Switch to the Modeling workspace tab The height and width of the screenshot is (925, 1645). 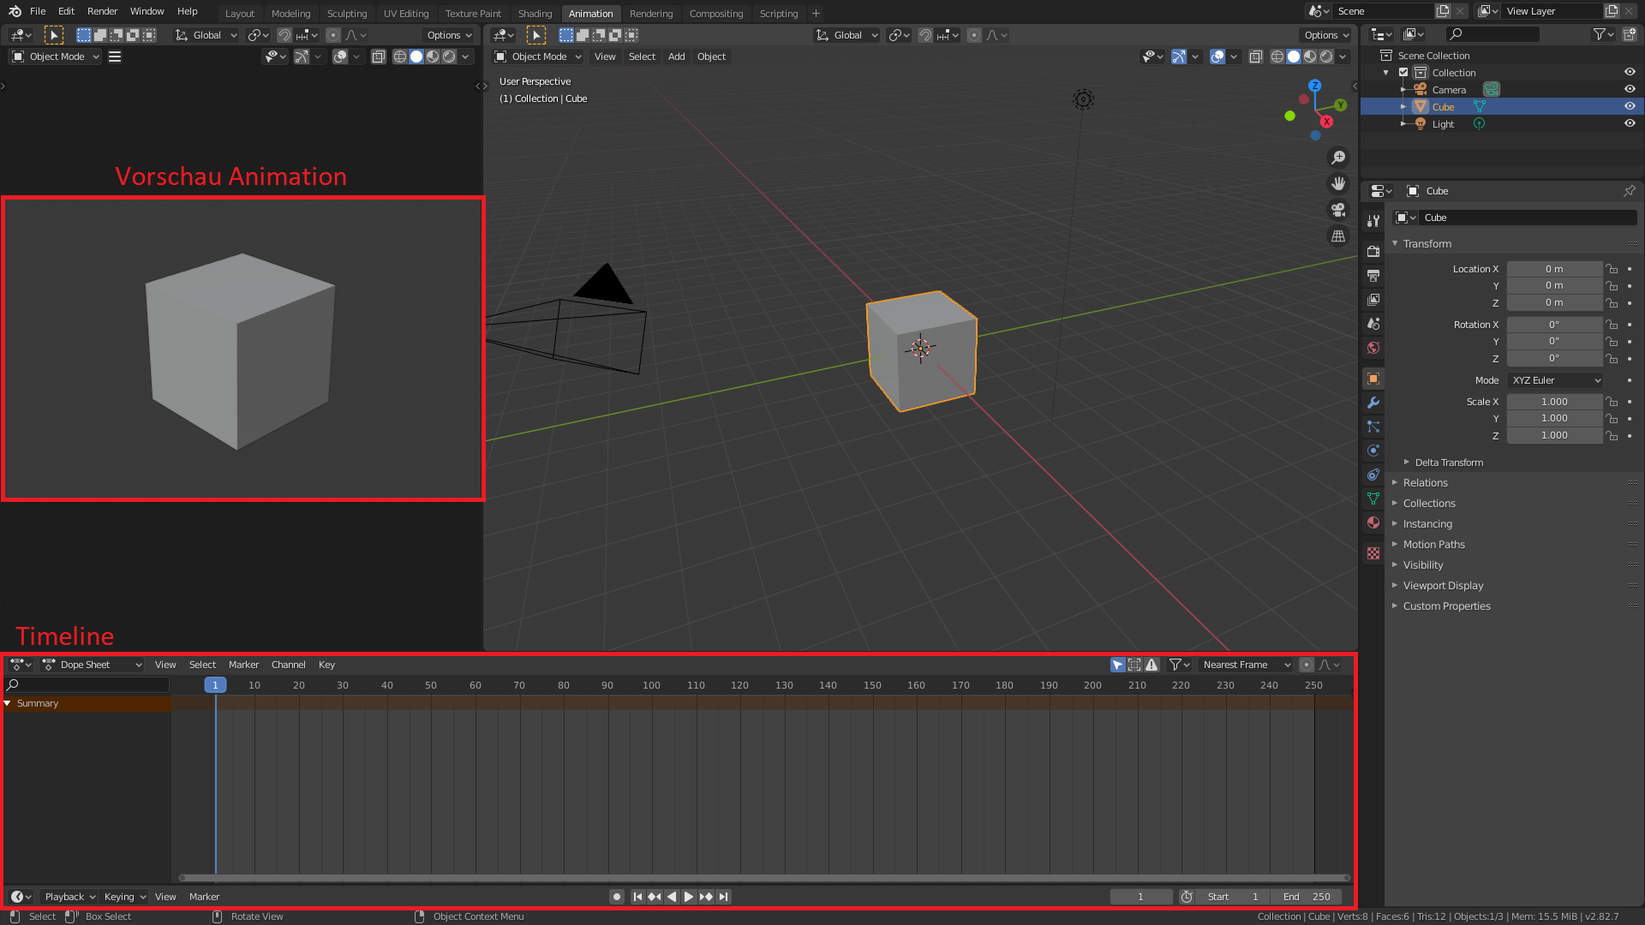290,14
